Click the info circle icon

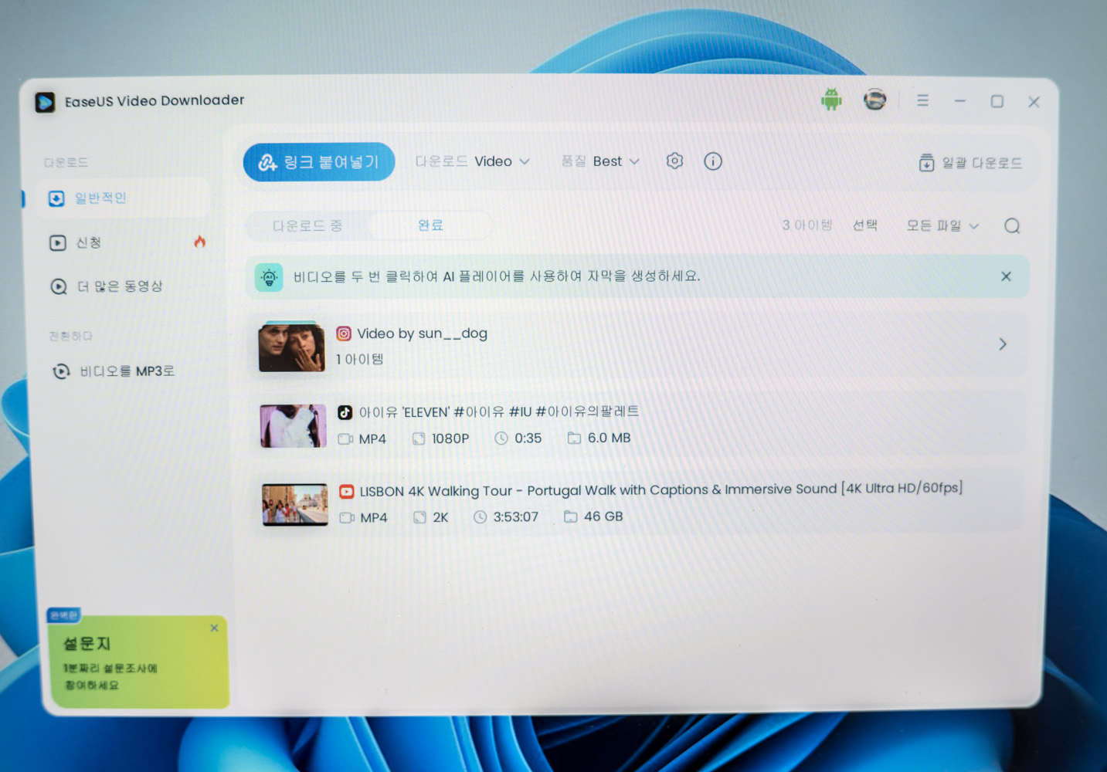pos(712,161)
